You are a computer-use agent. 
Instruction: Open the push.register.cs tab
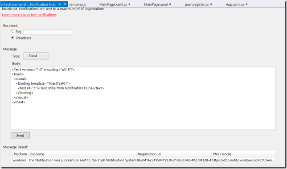pyautogui.click(x=197, y=4)
